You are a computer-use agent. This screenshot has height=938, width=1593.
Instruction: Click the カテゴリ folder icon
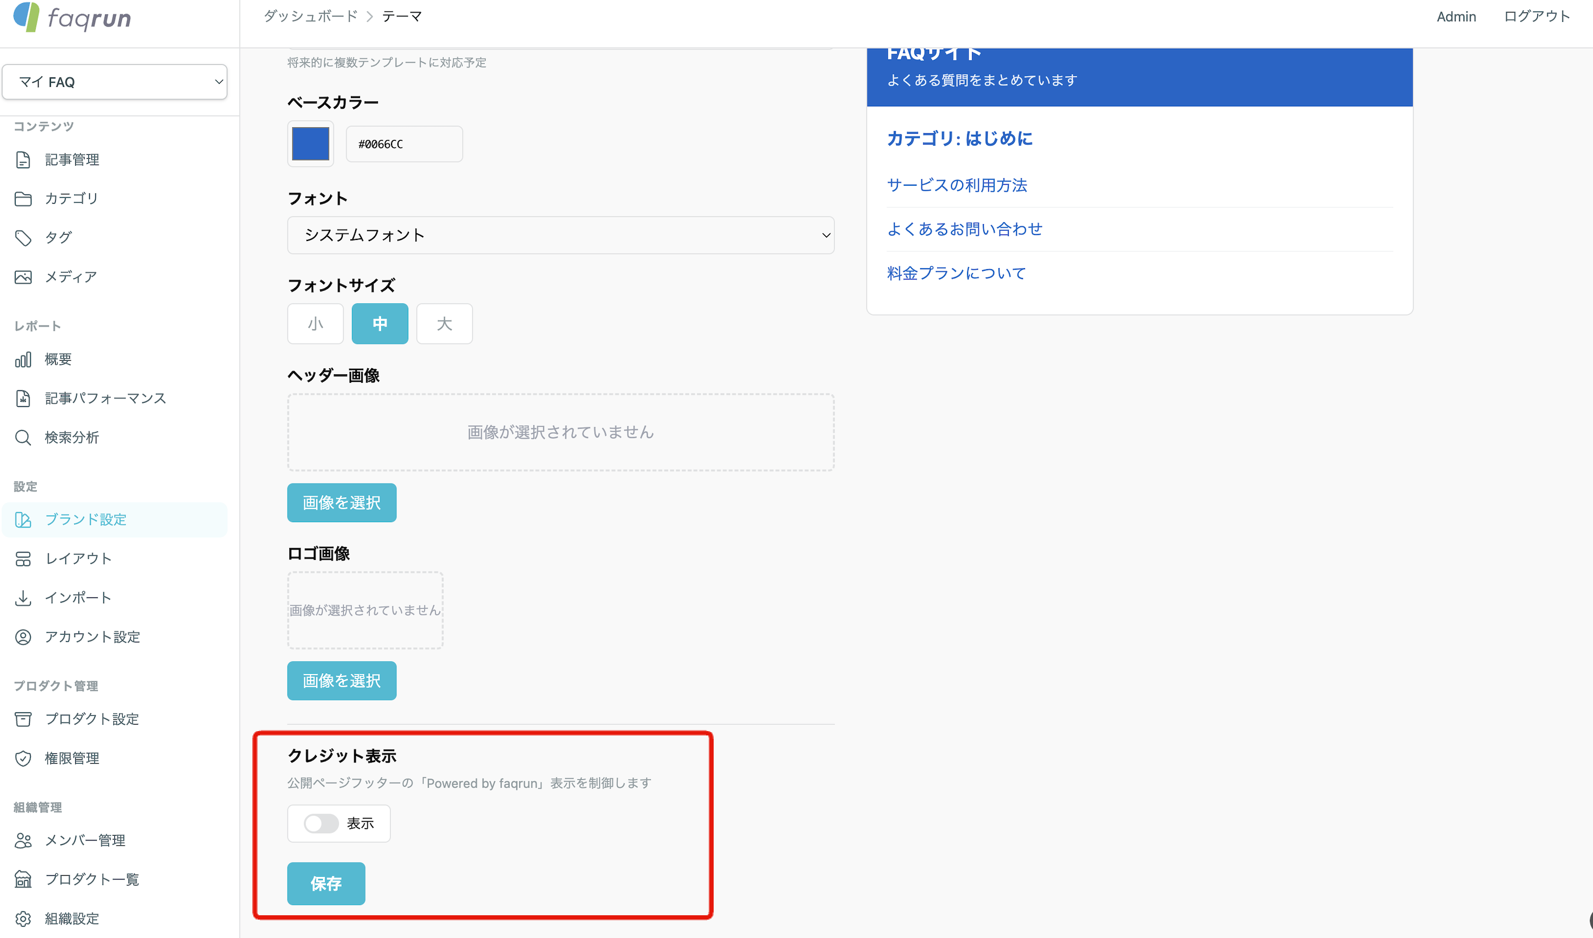click(x=23, y=199)
